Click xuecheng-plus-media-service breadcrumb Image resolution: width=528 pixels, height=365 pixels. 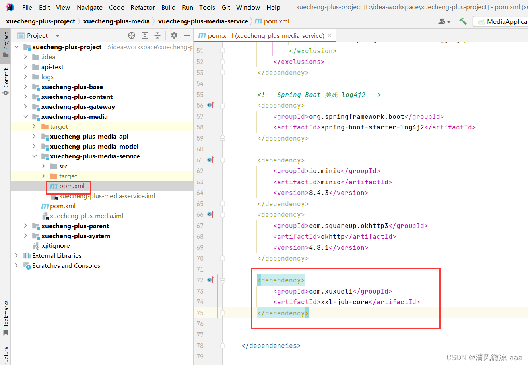pyautogui.click(x=203, y=21)
